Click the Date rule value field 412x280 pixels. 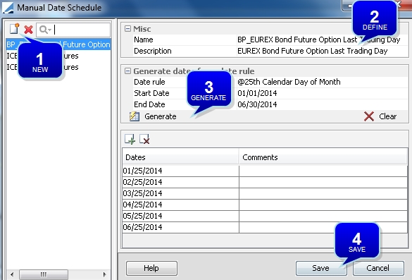tap(322, 82)
